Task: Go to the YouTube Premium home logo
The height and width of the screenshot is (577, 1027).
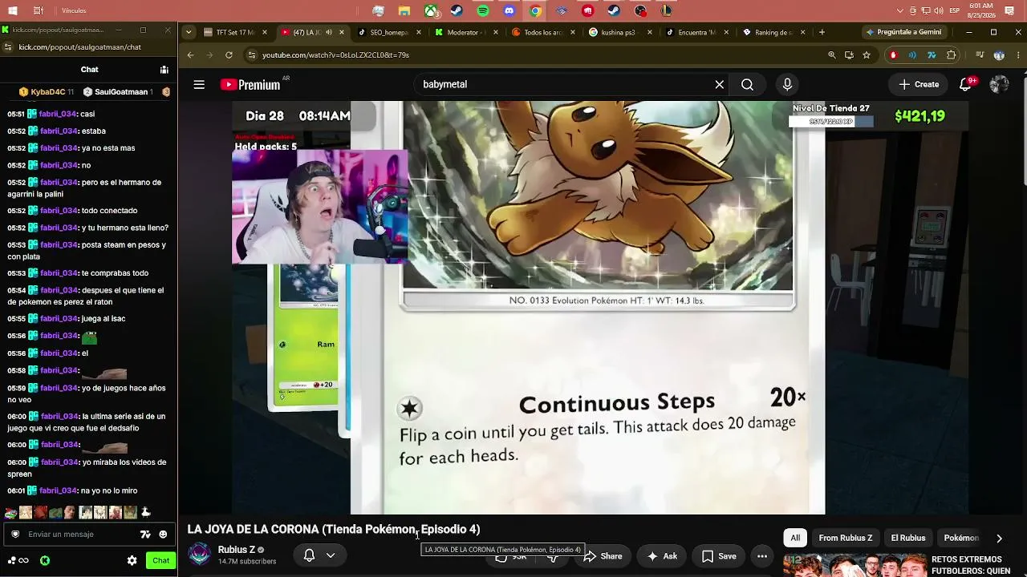Action: pyautogui.click(x=250, y=84)
